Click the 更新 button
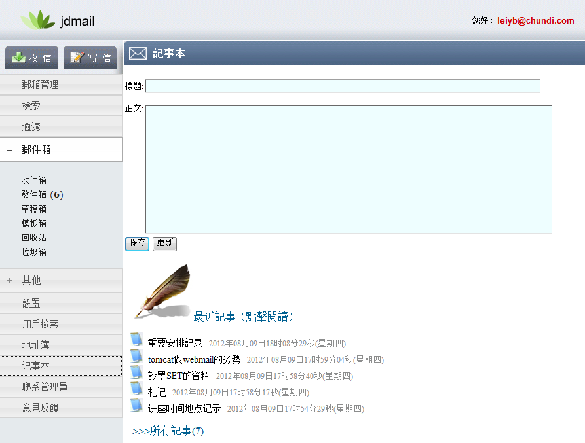The image size is (585, 443). pyautogui.click(x=165, y=243)
